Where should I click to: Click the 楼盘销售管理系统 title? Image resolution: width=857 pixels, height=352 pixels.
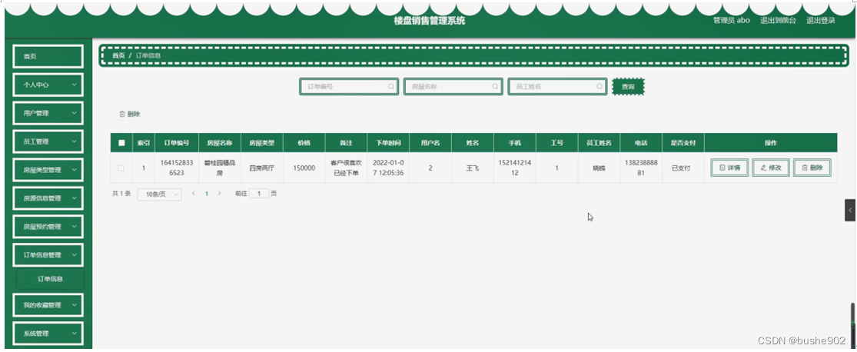430,21
